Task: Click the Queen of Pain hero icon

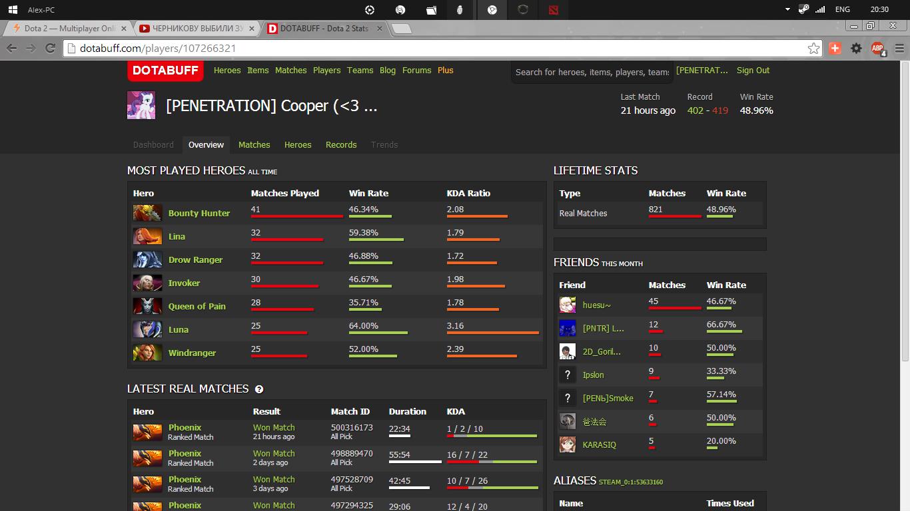Action: tap(147, 306)
